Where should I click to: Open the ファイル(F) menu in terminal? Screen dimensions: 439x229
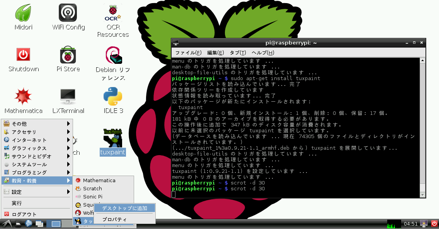(189, 53)
